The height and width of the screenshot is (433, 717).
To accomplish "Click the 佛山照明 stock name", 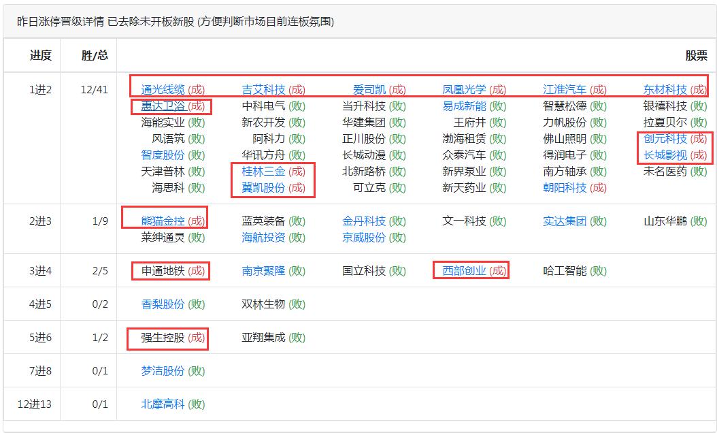I will tap(565, 139).
